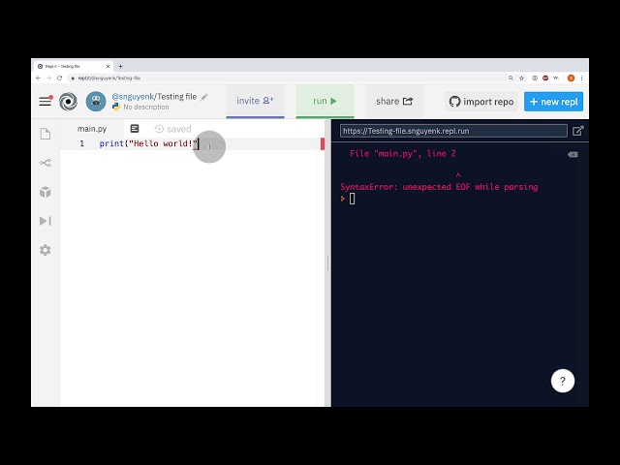The image size is (620, 465).
Task: Click import repo button
Action: [481, 102]
